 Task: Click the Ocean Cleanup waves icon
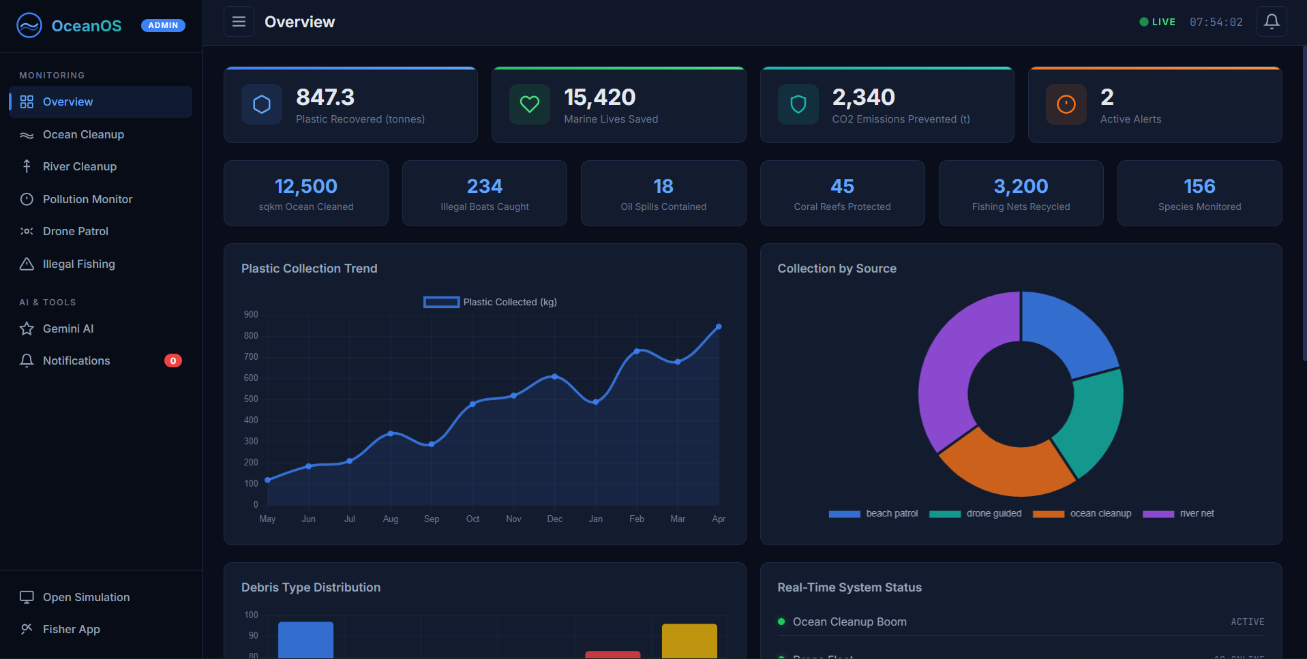click(27, 135)
